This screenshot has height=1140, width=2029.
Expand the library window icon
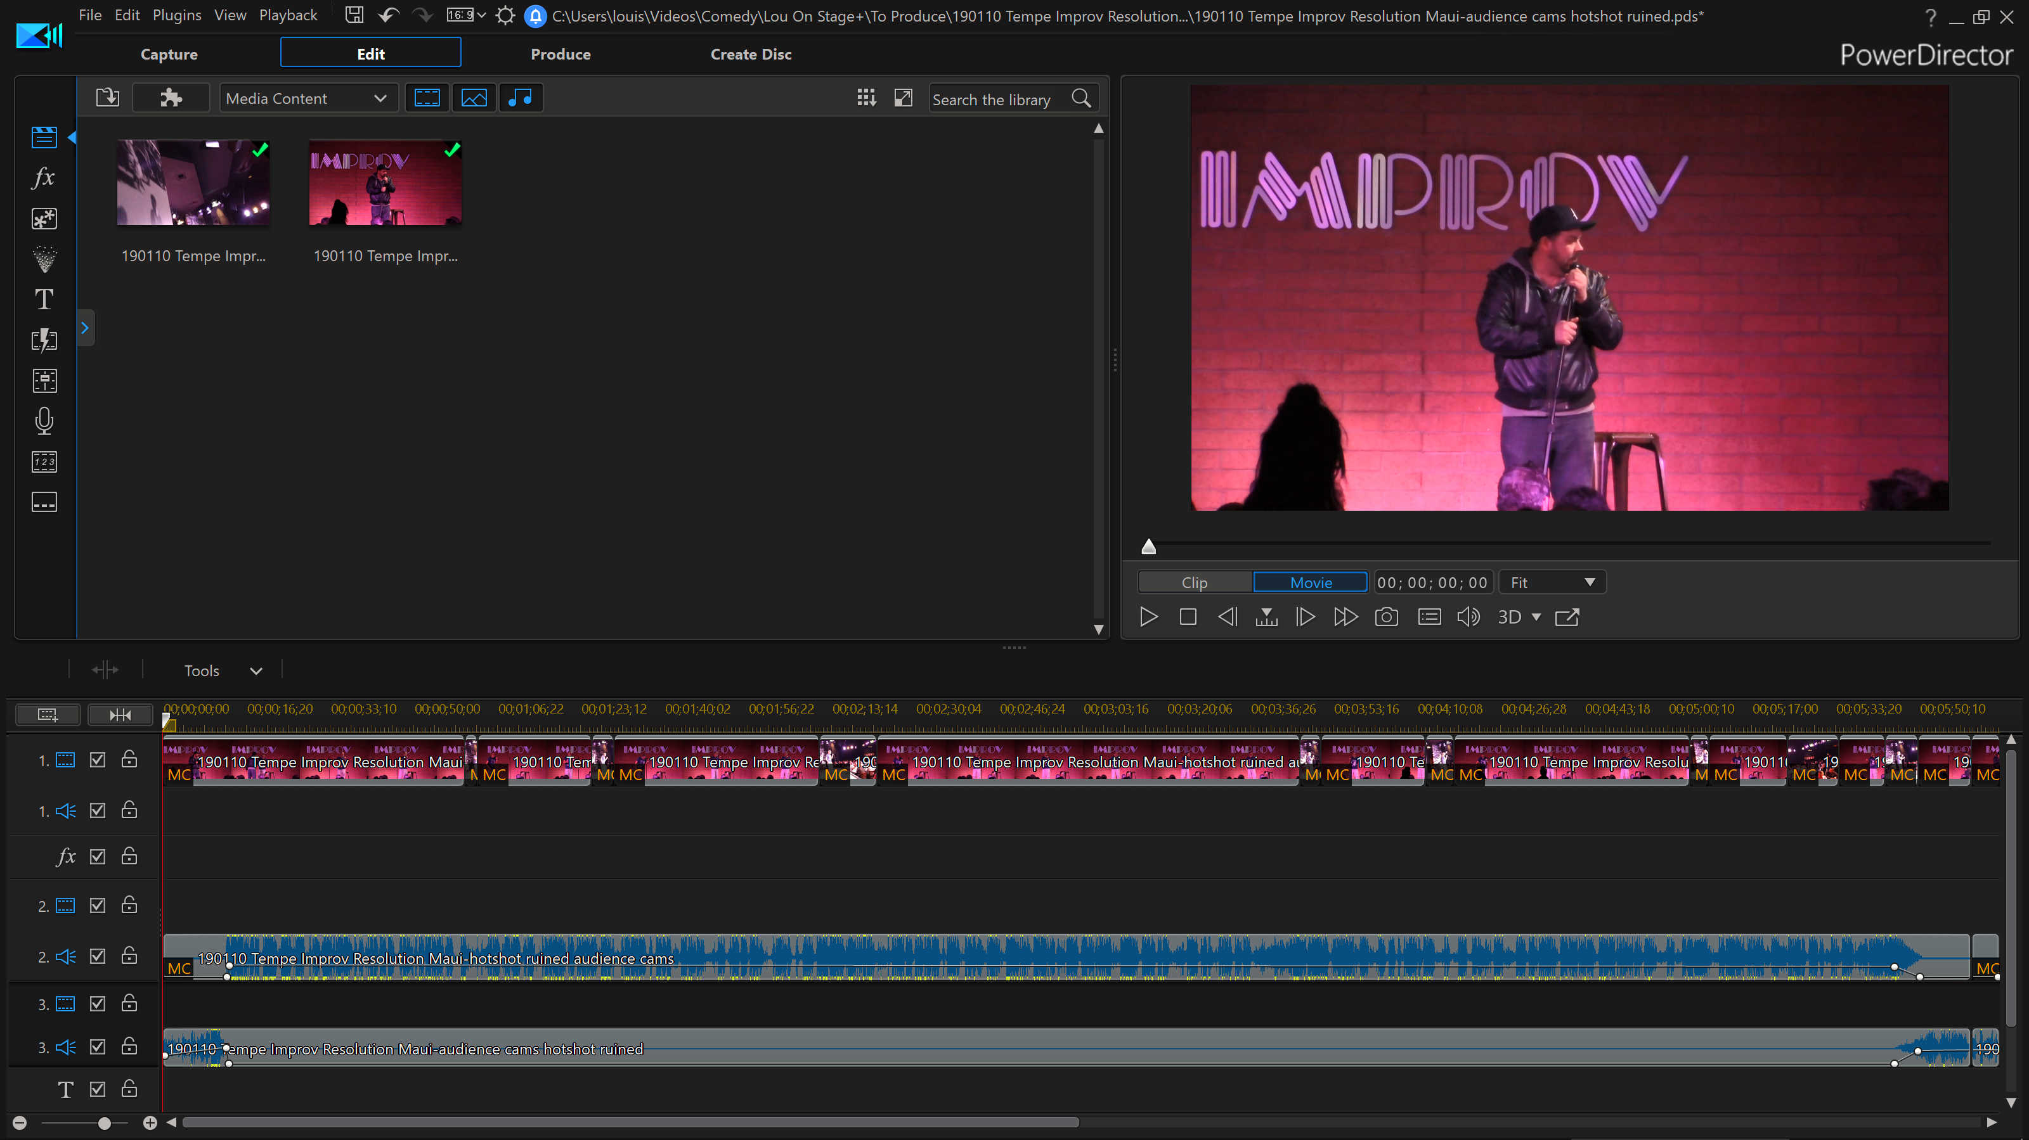coord(904,98)
